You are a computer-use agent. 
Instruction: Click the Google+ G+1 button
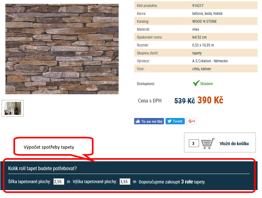tap(191, 121)
